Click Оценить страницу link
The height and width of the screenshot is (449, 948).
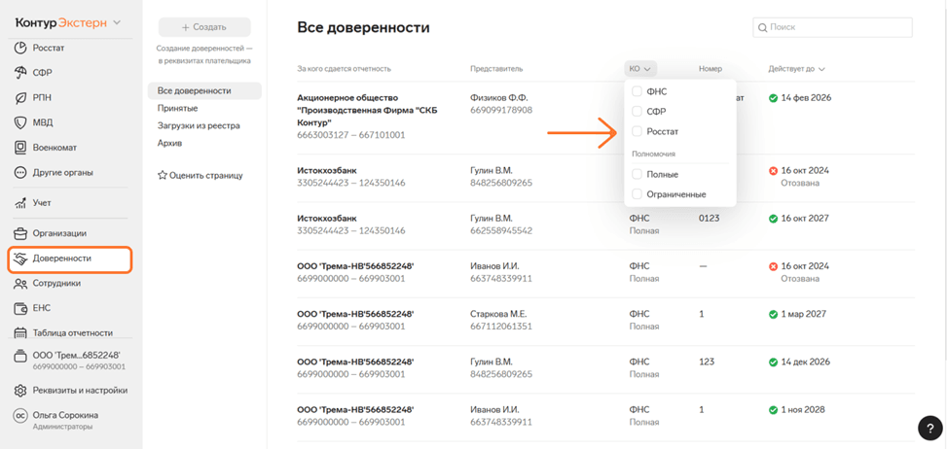pyautogui.click(x=201, y=176)
